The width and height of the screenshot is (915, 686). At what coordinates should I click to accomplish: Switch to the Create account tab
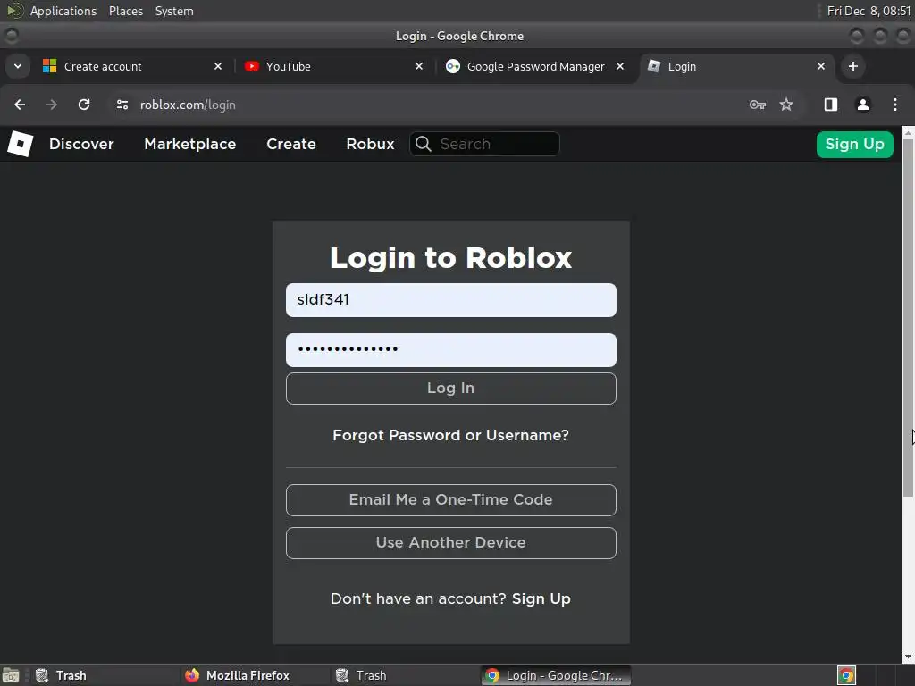132,66
